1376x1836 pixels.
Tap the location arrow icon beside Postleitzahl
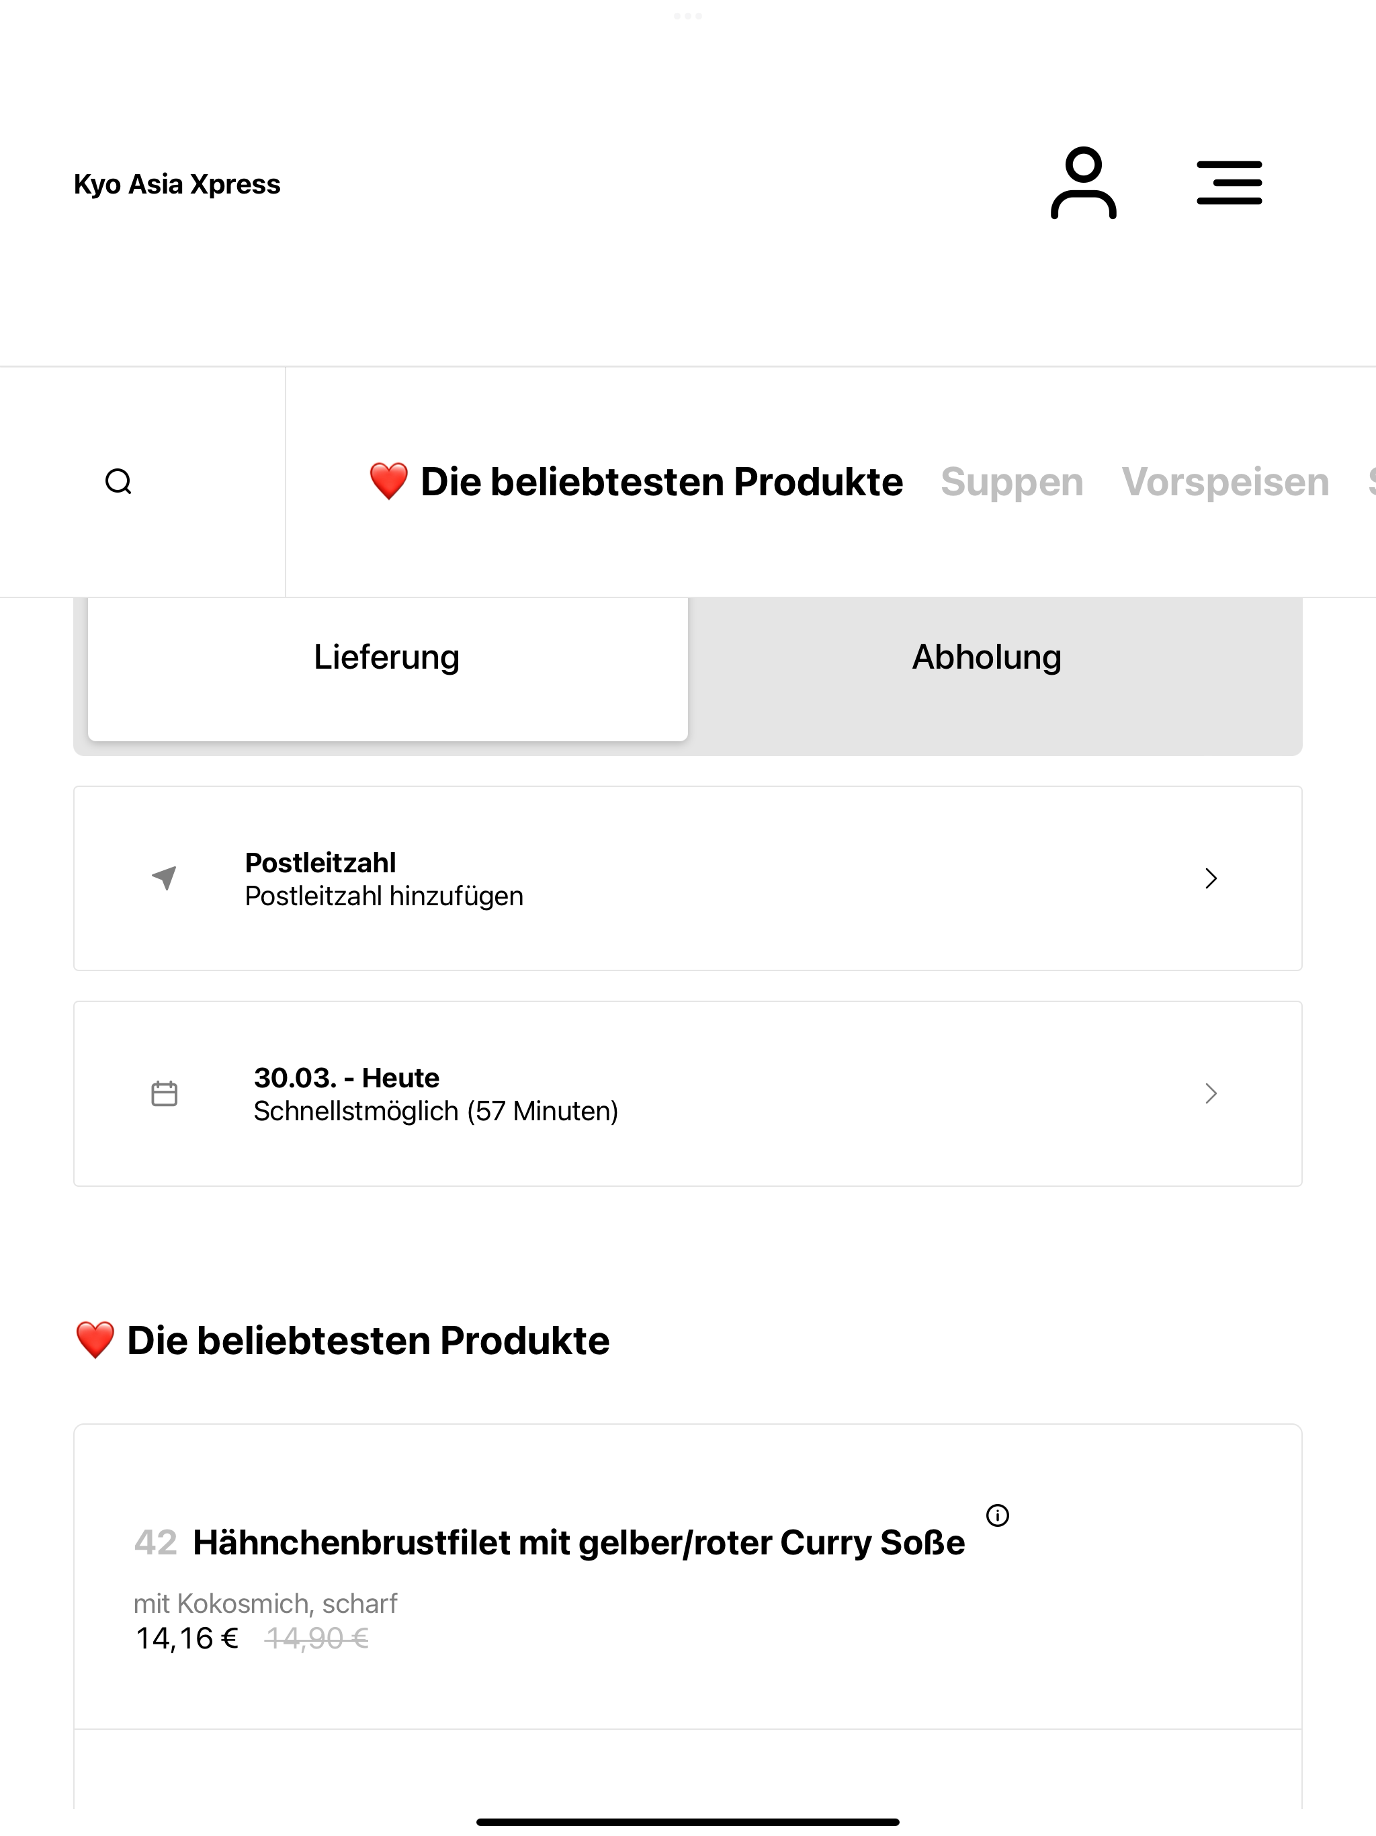pyautogui.click(x=165, y=877)
